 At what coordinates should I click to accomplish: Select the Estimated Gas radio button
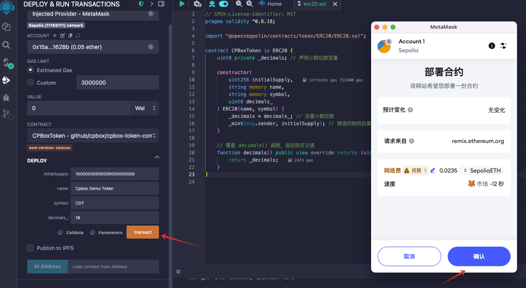click(x=30, y=70)
